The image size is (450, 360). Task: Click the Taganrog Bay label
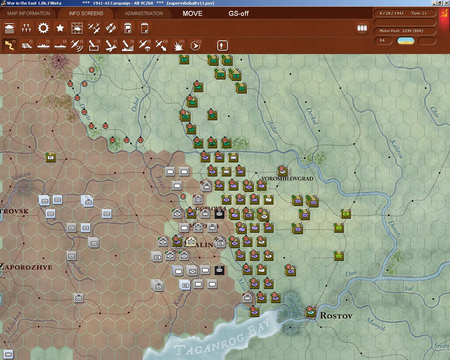[223, 338]
